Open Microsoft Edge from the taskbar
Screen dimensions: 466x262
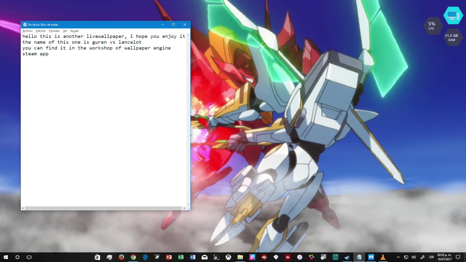pos(145,257)
